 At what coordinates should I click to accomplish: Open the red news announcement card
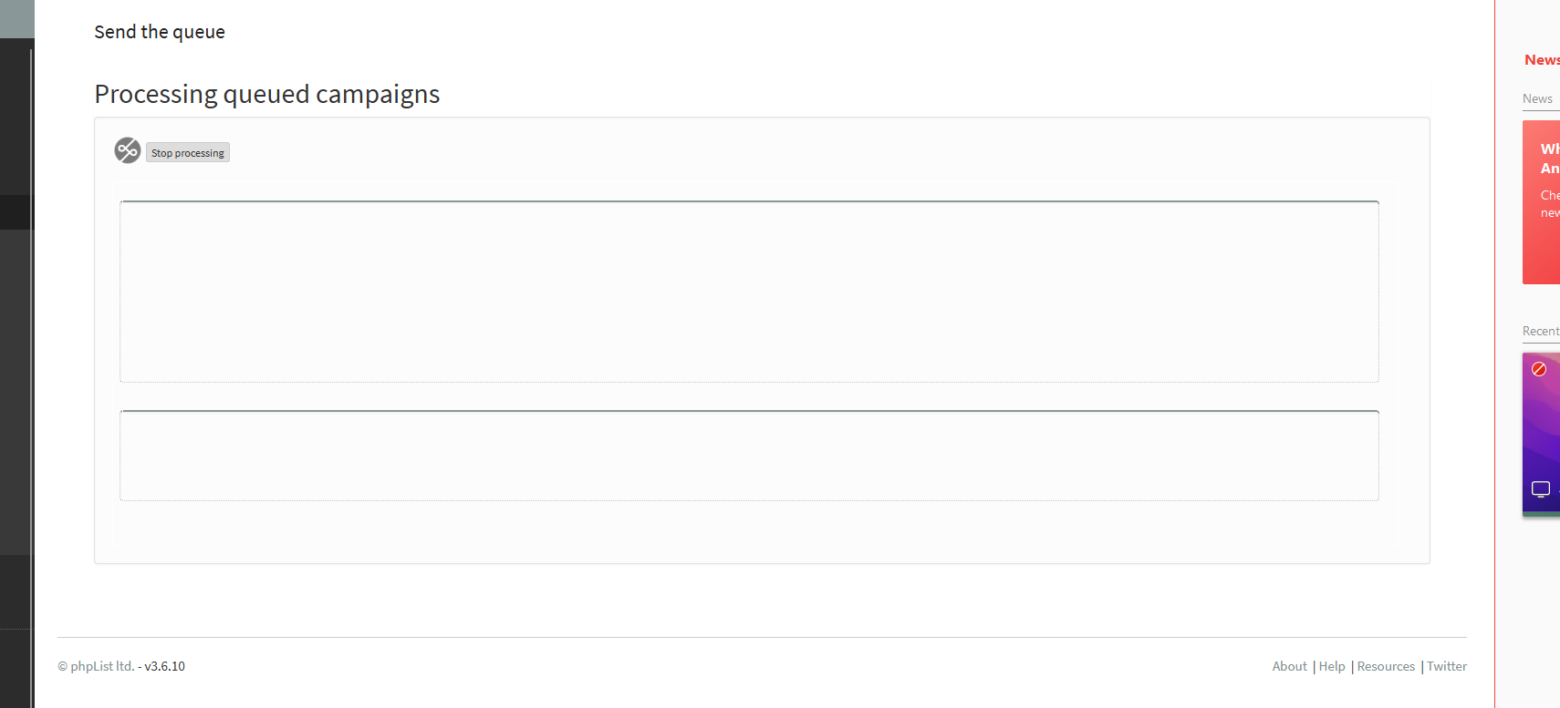[x=1541, y=202]
